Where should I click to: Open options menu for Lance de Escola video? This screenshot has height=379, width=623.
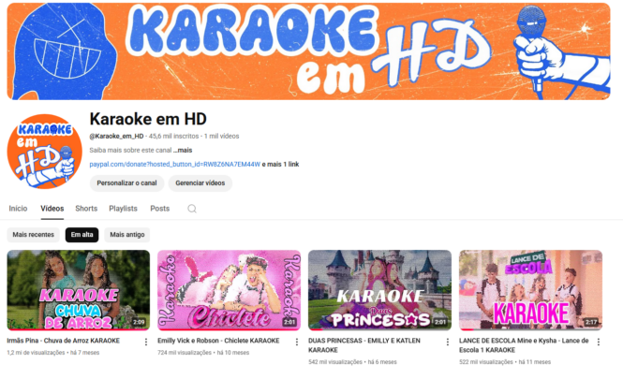[x=599, y=342]
